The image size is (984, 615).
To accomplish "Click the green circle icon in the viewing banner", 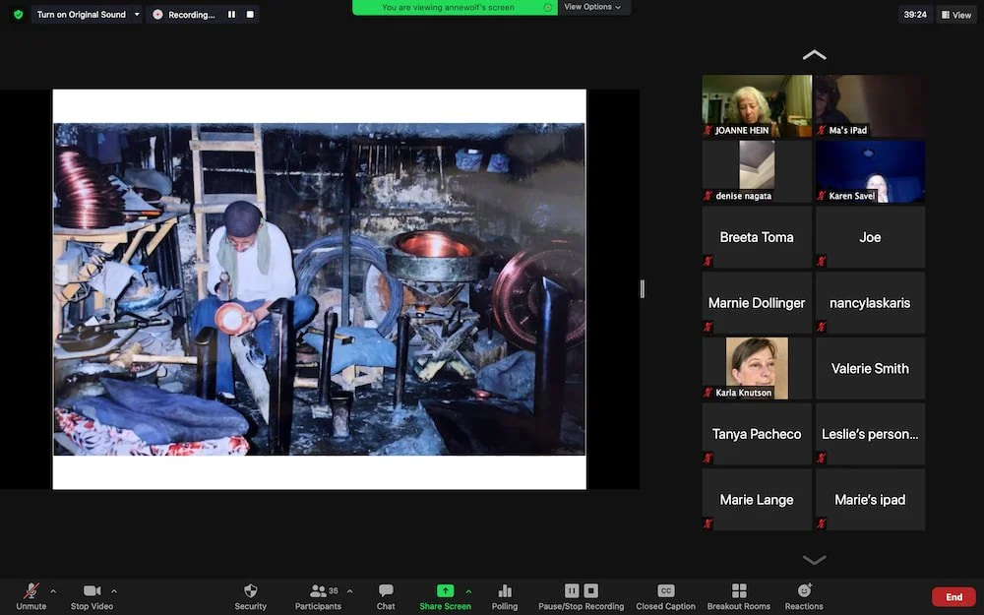I will (548, 8).
